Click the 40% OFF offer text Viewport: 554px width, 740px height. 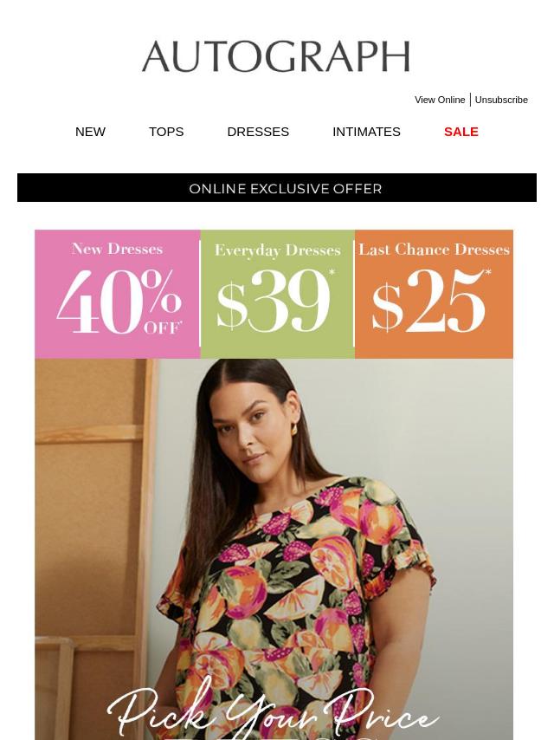[x=119, y=301]
